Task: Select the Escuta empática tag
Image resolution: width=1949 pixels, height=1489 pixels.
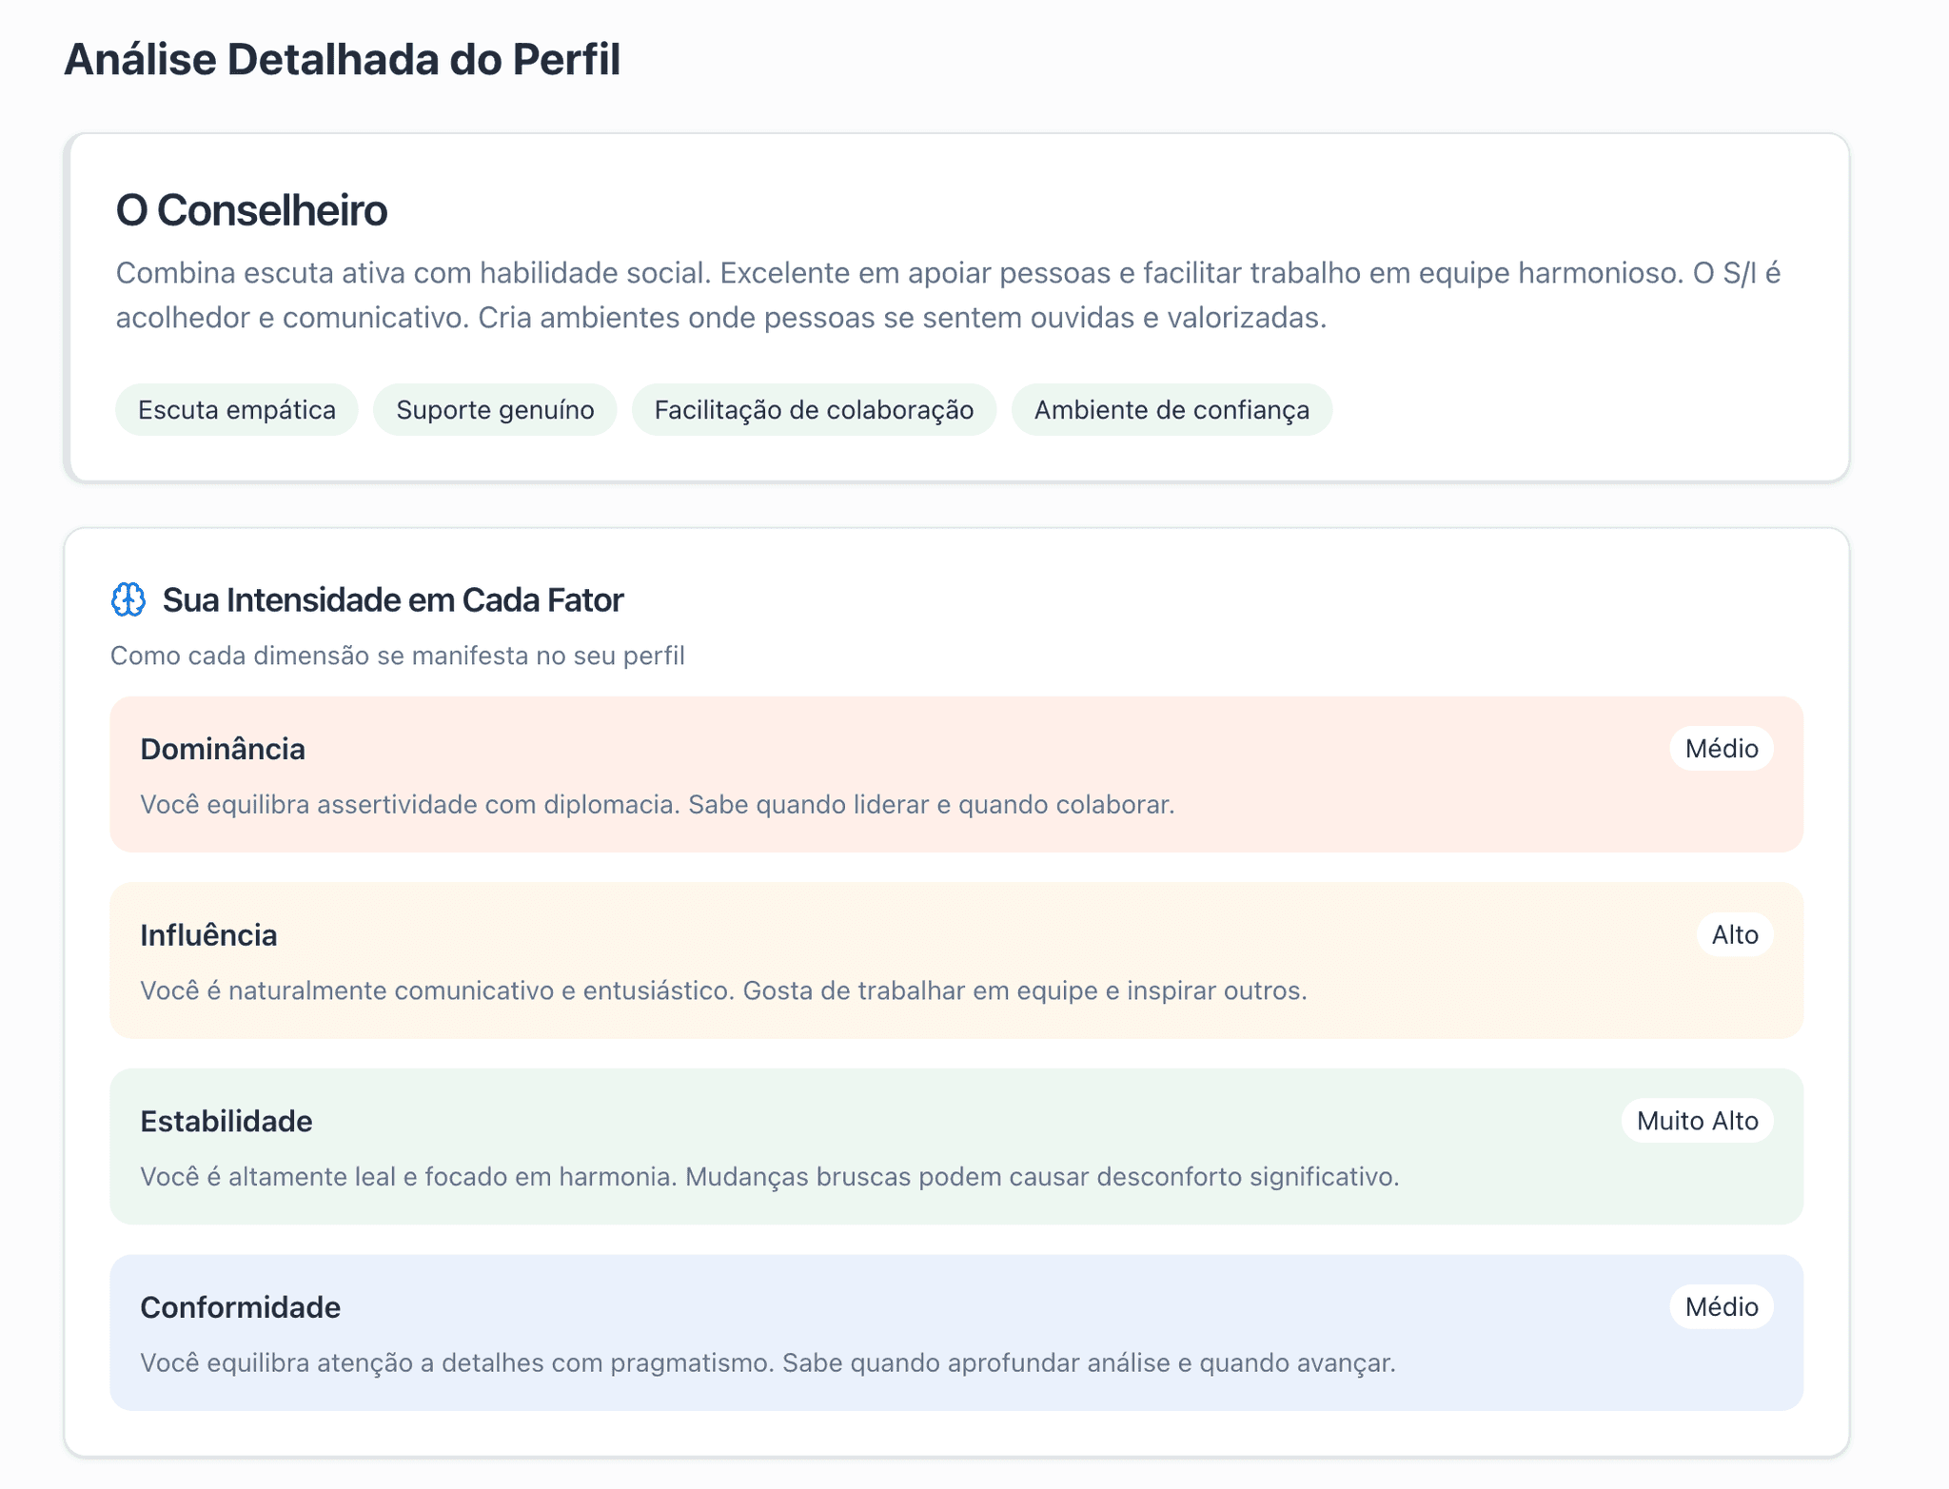Action: click(237, 410)
